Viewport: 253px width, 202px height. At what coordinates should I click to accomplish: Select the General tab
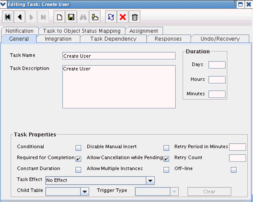19,39
